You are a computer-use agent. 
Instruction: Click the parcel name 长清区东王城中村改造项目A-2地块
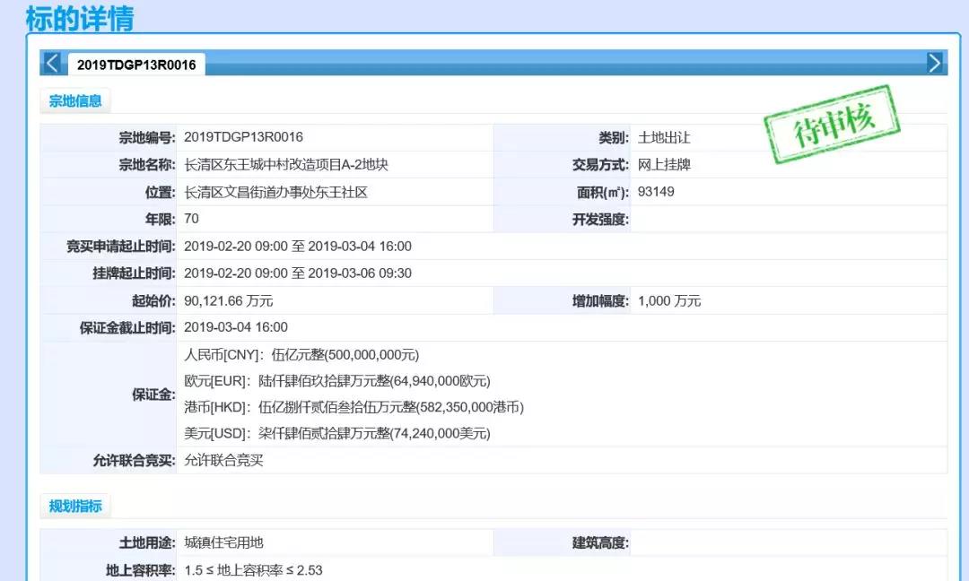[x=286, y=165]
